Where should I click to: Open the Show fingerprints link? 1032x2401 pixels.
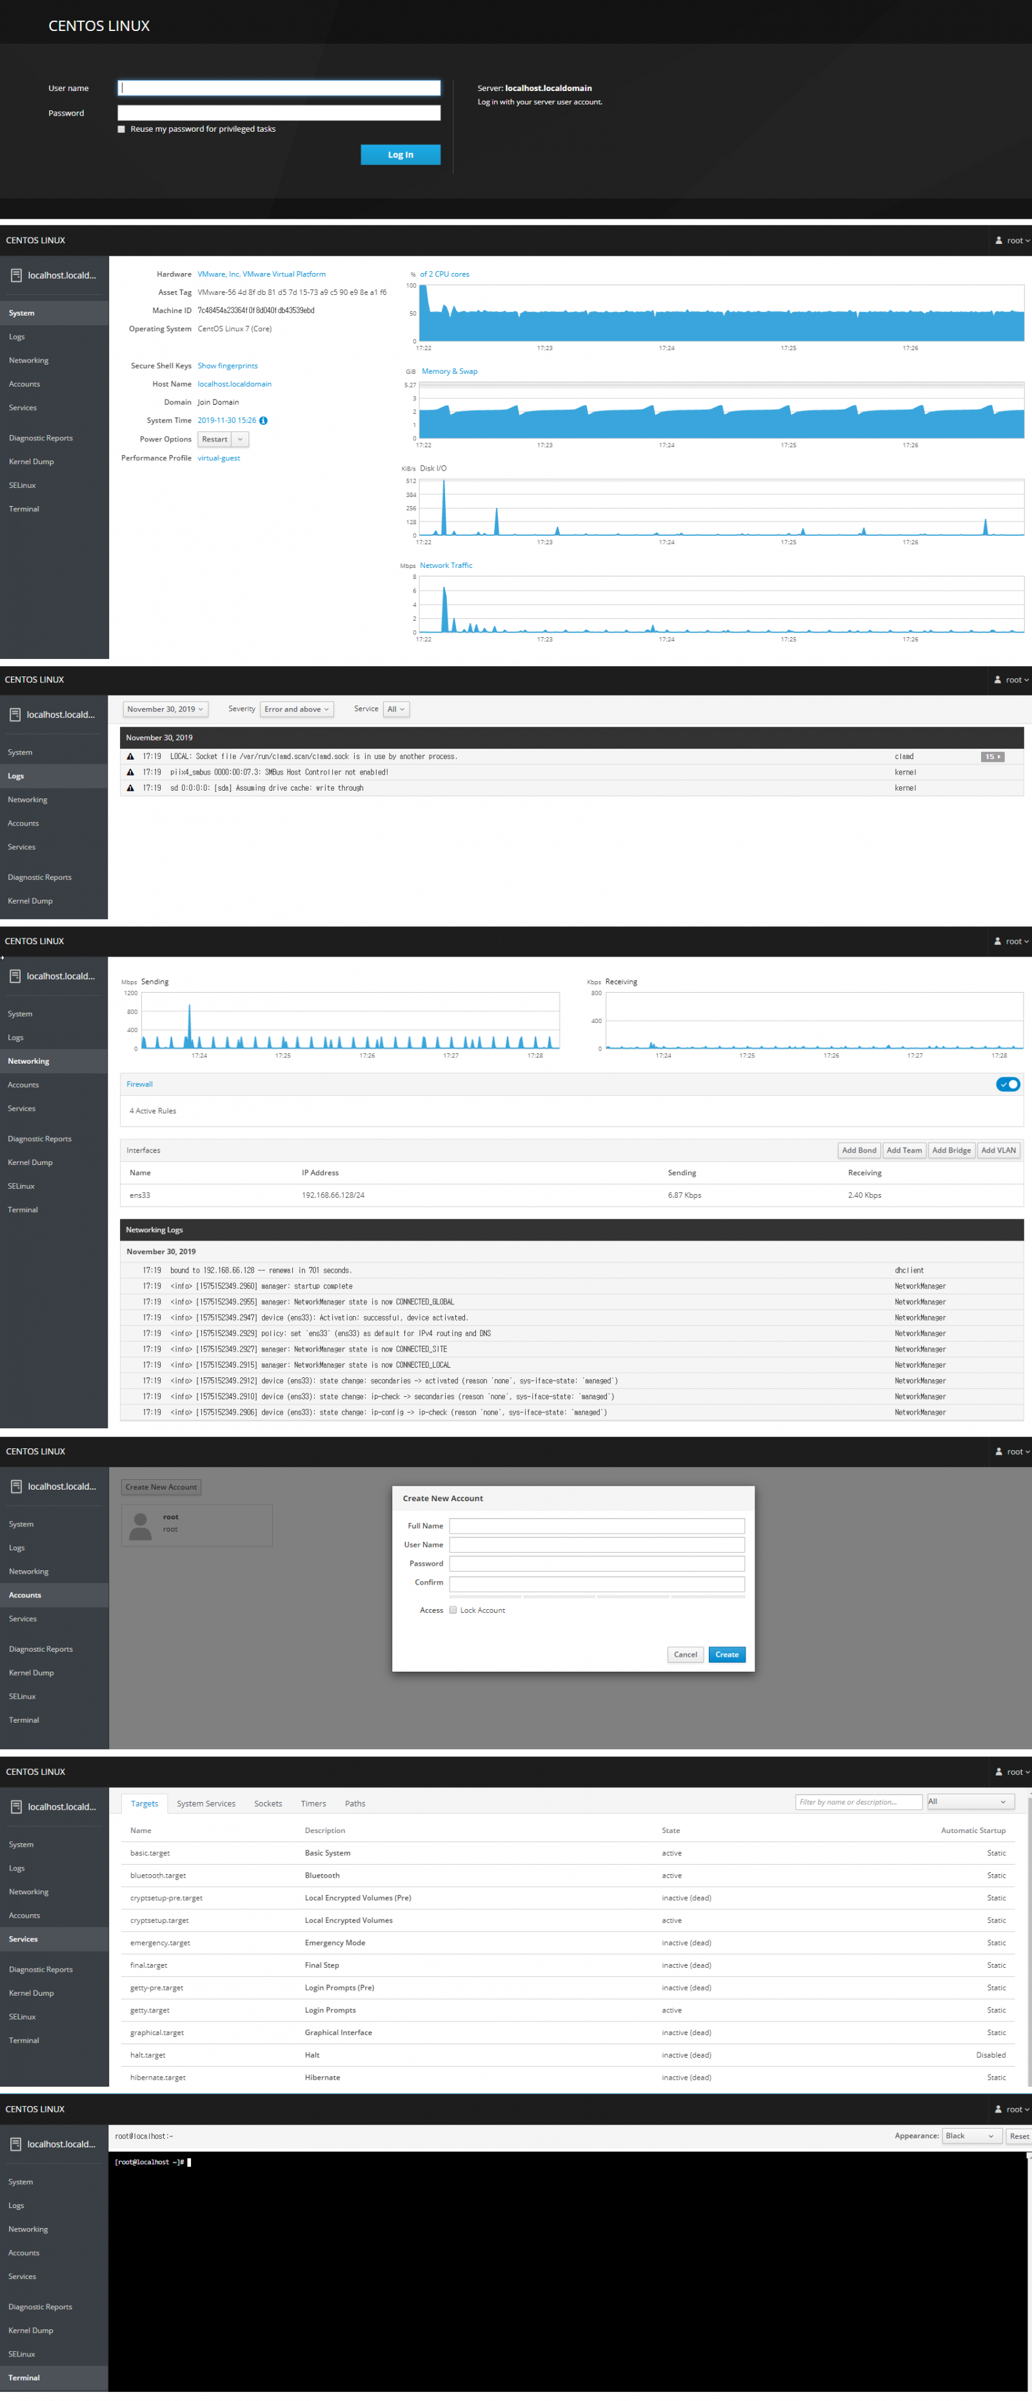click(227, 365)
